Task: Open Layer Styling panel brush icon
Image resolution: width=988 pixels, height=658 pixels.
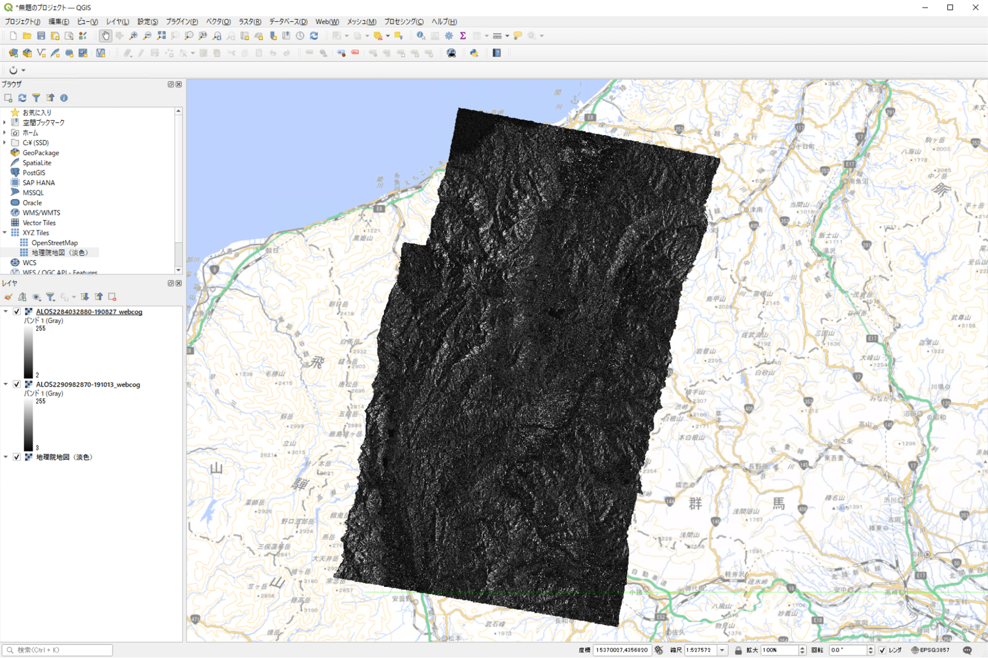Action: (8, 297)
